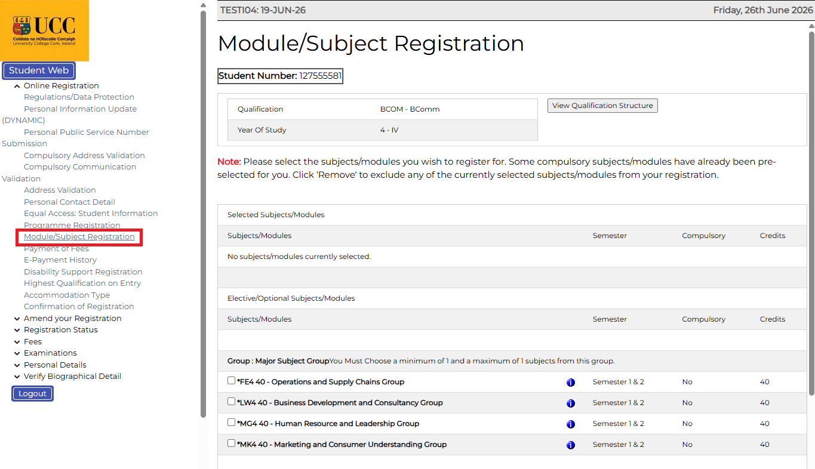
Task: Click the main page vertical scrollbar
Action: [811, 212]
